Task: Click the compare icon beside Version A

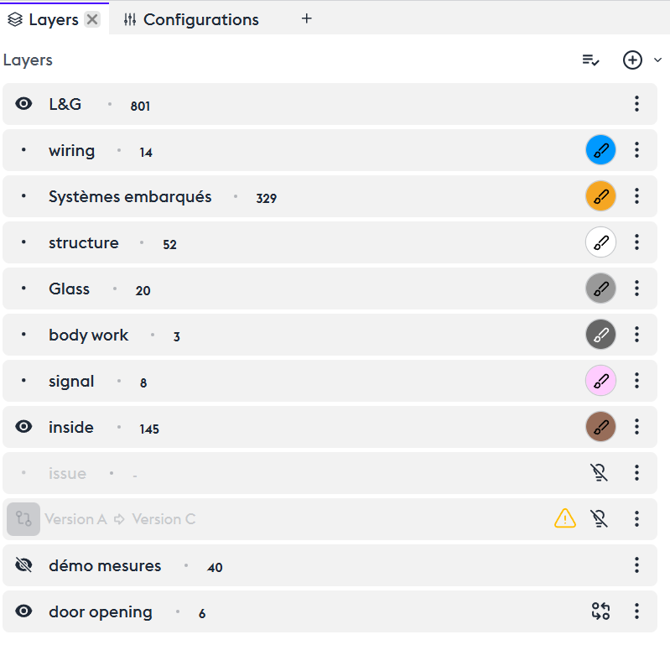Action: pyautogui.click(x=23, y=519)
